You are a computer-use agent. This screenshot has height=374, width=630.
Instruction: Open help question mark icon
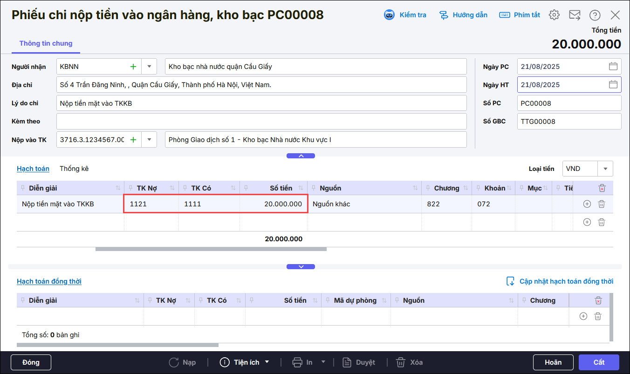coord(595,15)
